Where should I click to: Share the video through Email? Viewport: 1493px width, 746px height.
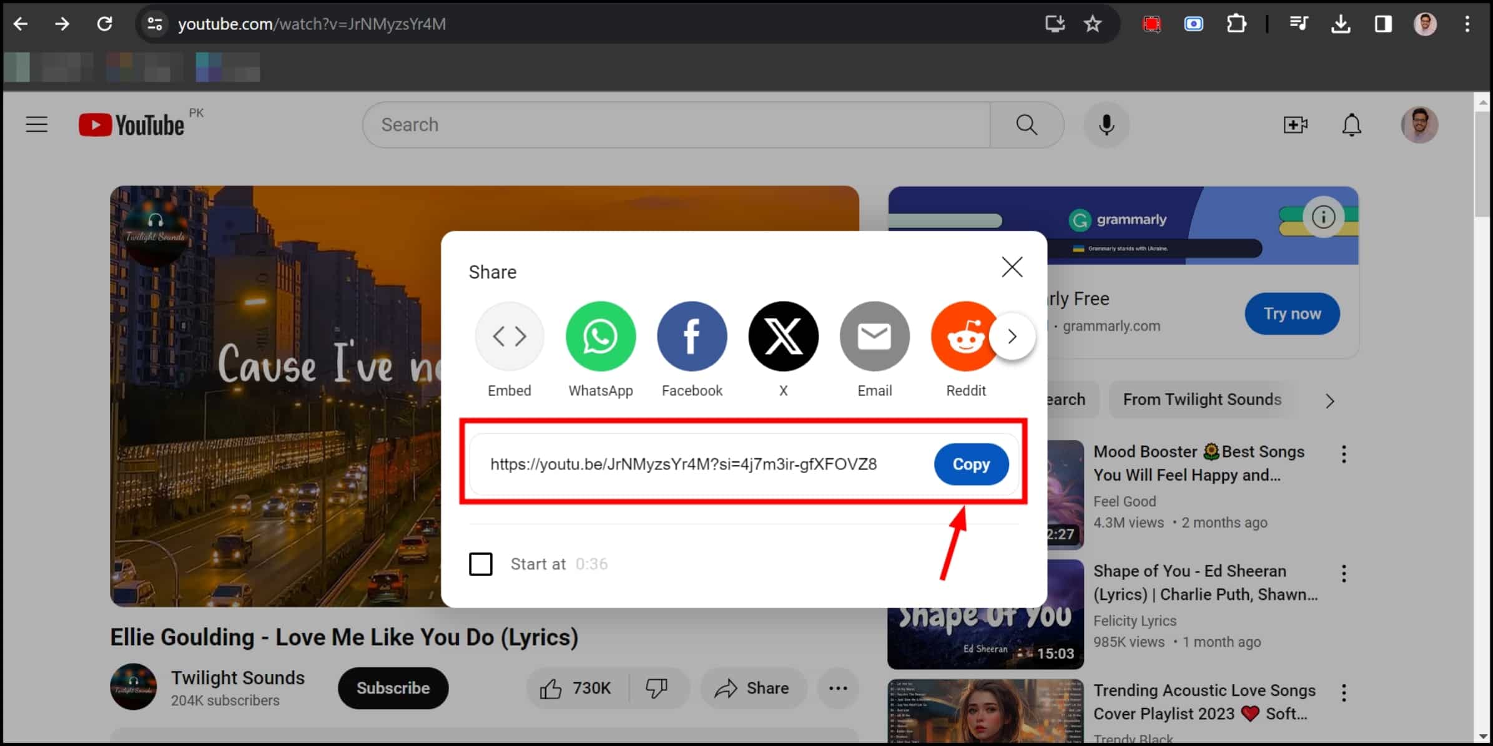click(x=874, y=336)
